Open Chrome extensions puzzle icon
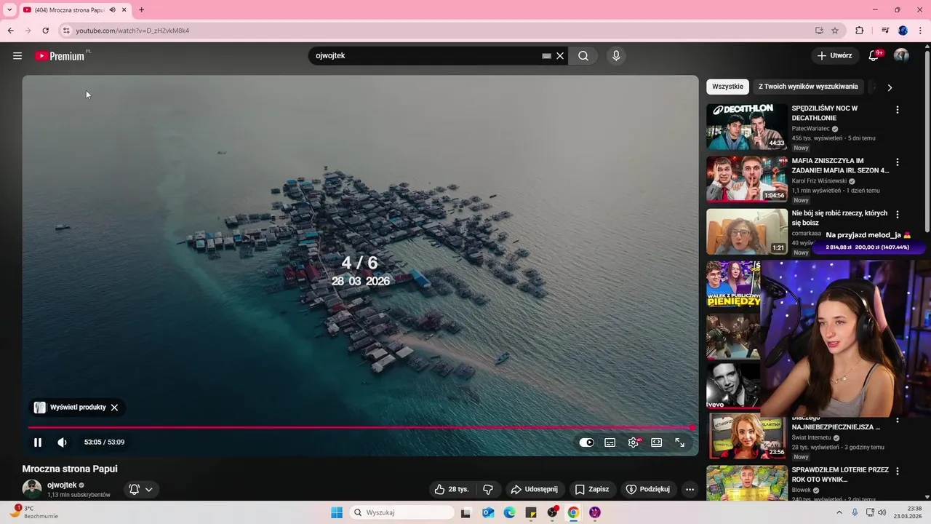This screenshot has width=931, height=524. click(860, 31)
